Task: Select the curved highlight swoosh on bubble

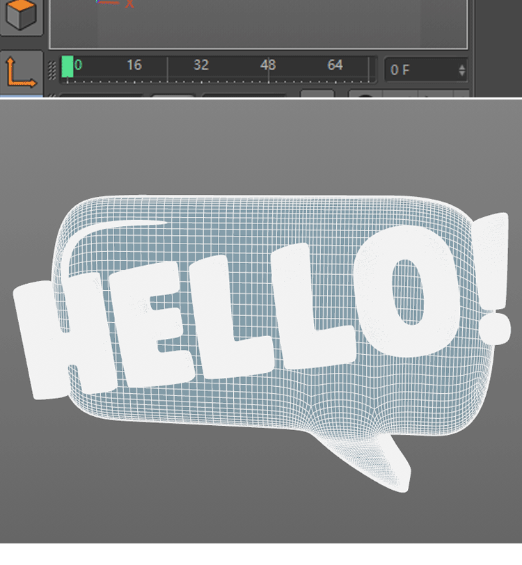Action: (x=104, y=233)
